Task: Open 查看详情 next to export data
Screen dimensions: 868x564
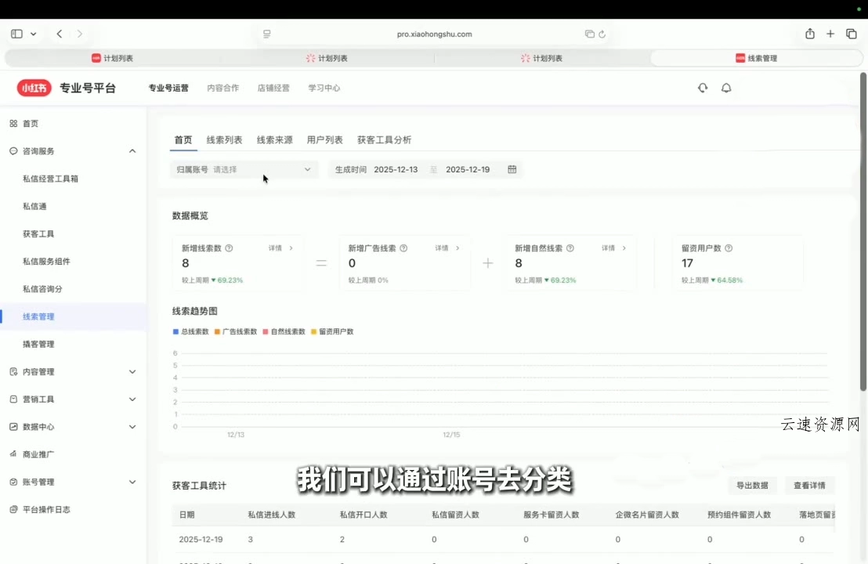Action: [809, 485]
